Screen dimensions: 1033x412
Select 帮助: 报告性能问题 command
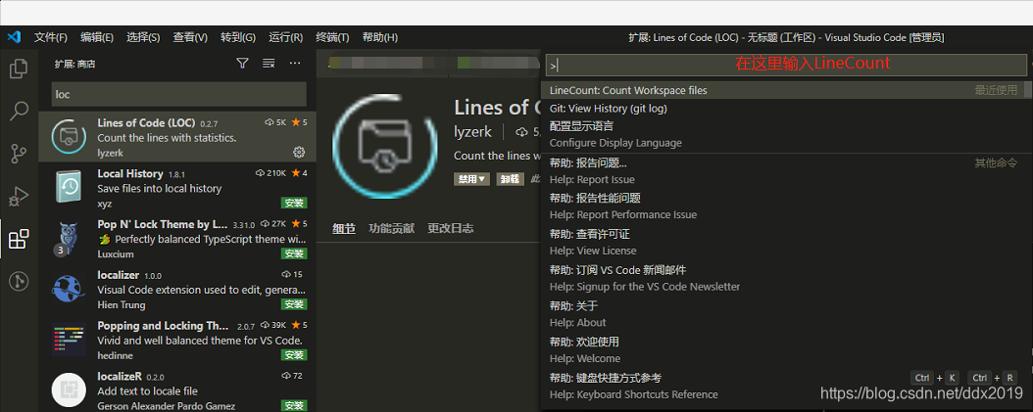tap(786, 206)
